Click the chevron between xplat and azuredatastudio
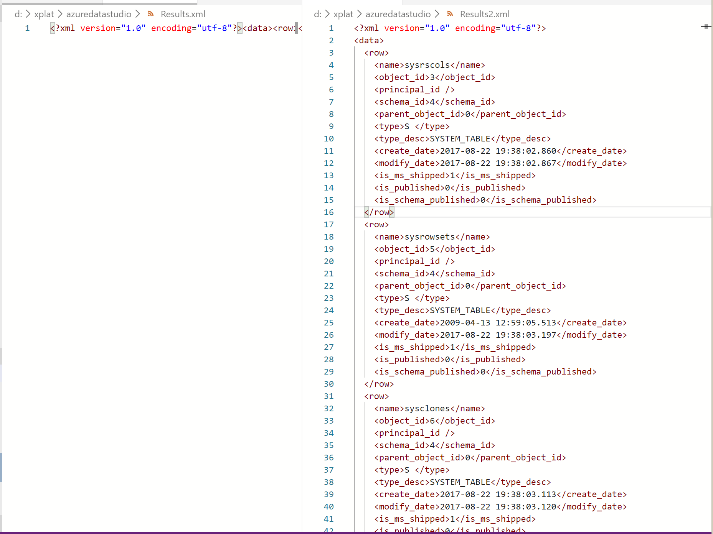The height and width of the screenshot is (534, 713). pos(60,14)
